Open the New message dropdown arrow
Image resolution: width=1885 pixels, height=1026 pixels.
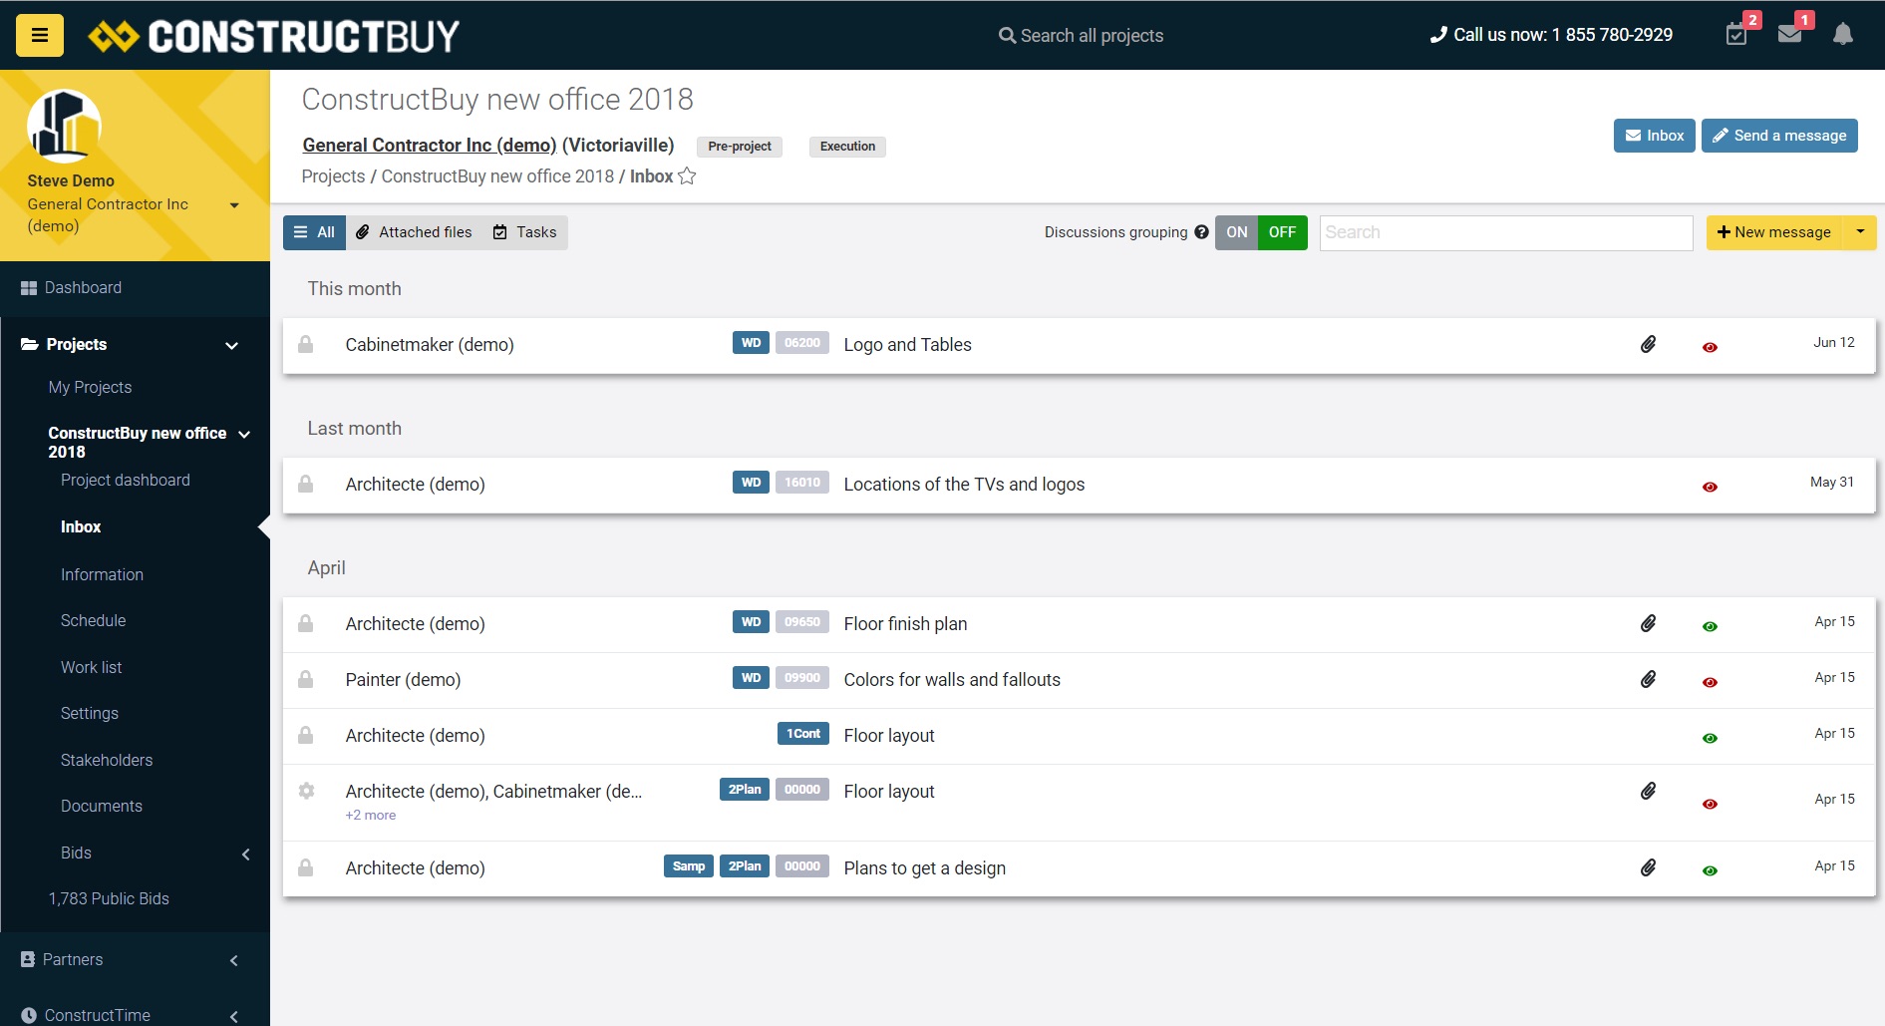pos(1860,232)
